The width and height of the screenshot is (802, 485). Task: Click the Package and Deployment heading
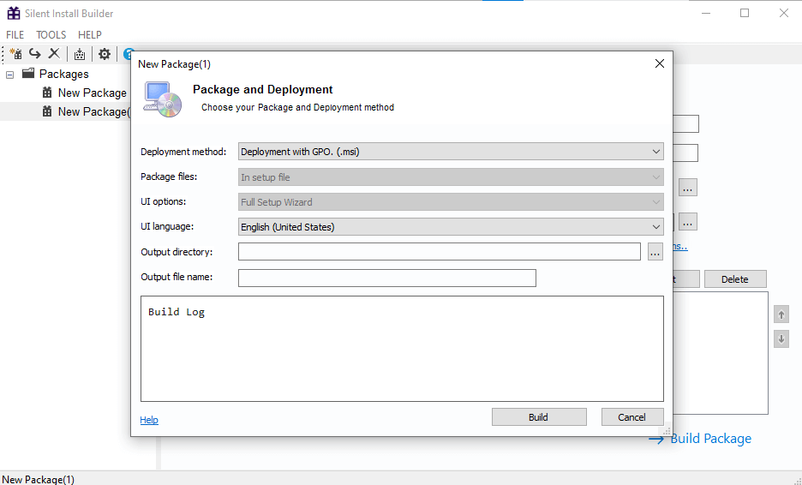point(263,89)
